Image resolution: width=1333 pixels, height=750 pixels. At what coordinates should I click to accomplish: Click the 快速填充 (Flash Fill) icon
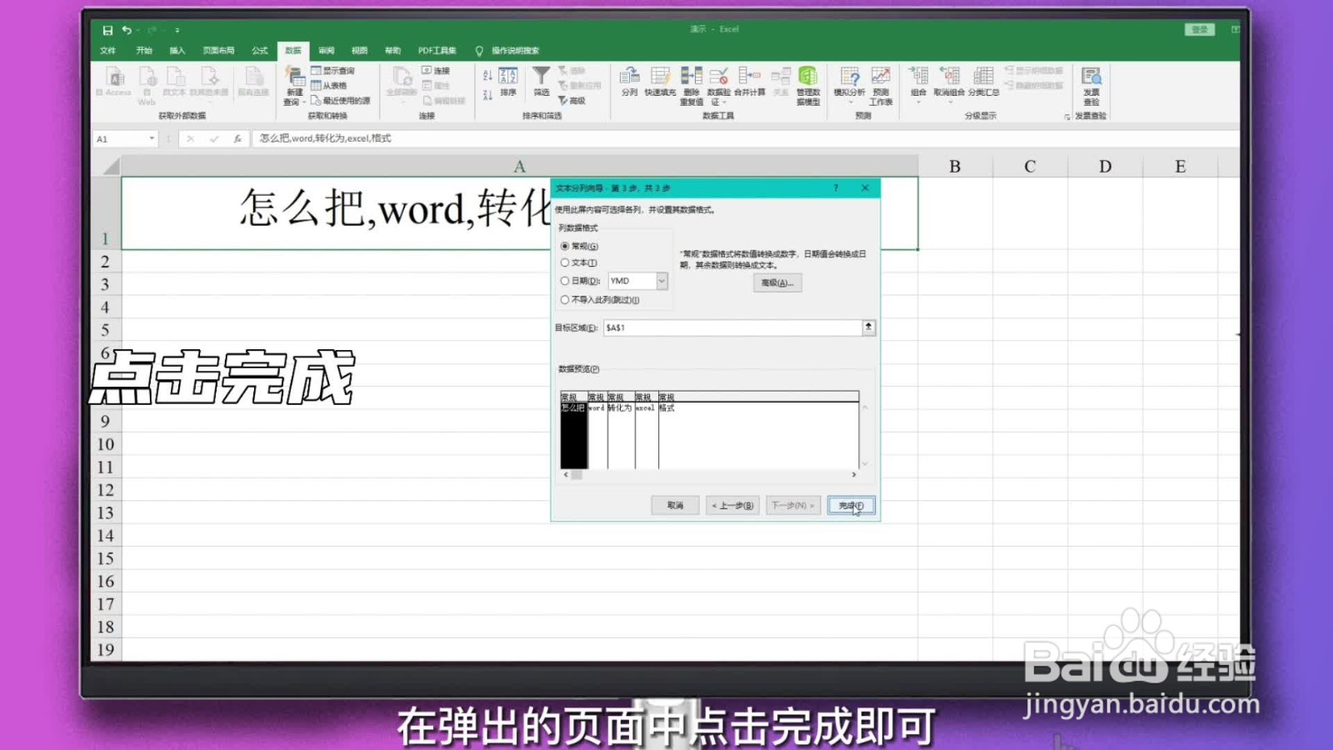(660, 76)
